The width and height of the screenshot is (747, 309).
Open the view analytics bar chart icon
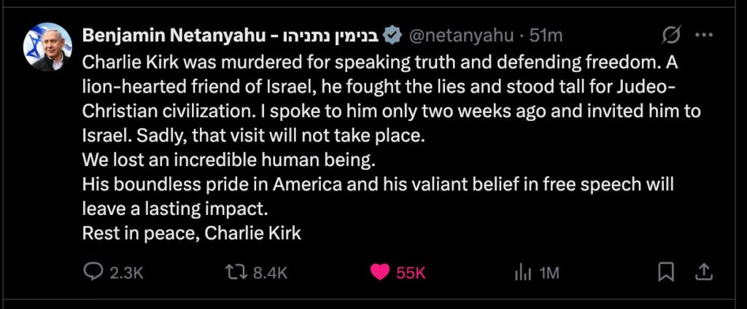click(x=522, y=272)
